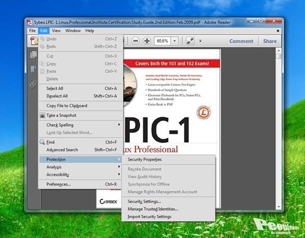The height and width of the screenshot is (238, 305).
Task: Open Preferences from the Edit menu
Action: tap(80, 184)
